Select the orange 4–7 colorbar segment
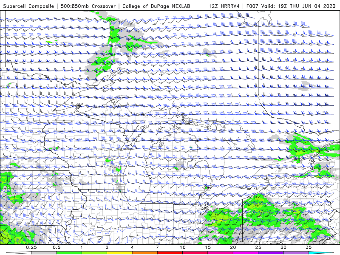The width and height of the screenshot is (340, 255). click(144, 253)
